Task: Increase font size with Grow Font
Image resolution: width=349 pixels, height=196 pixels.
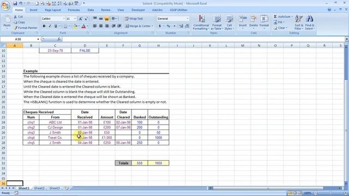Action: click(x=81, y=19)
